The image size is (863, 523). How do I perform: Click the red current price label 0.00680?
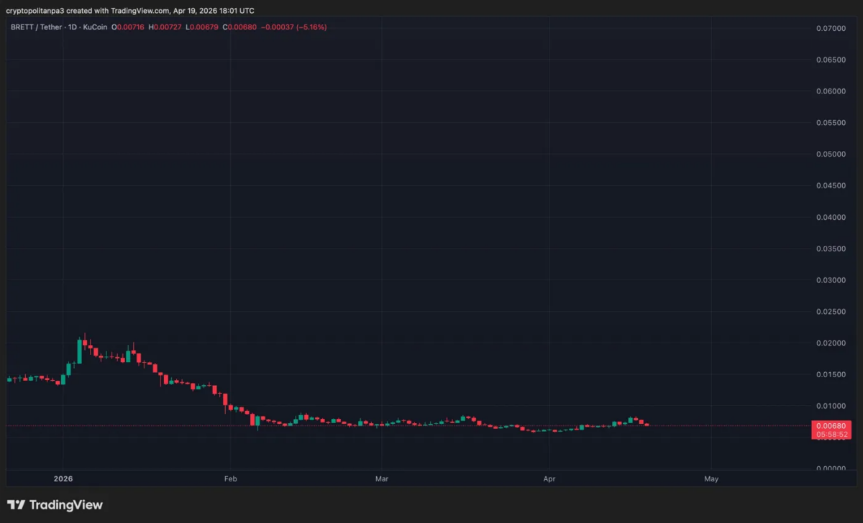click(x=831, y=426)
